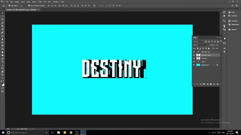Select the Move tool

[2, 13]
